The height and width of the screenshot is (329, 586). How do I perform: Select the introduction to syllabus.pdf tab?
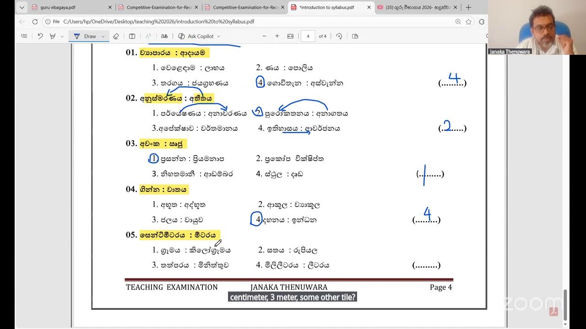point(331,7)
